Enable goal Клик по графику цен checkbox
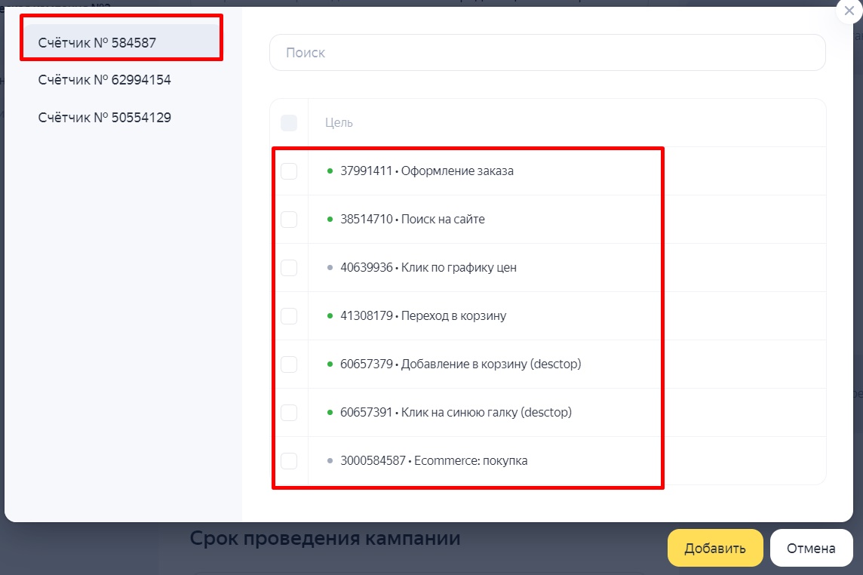The image size is (863, 575). point(289,268)
